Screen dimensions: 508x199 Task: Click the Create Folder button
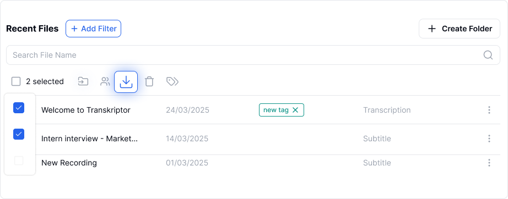[460, 29]
